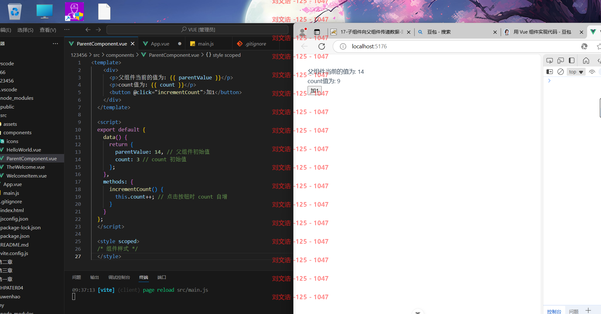
Task: Reload the localhost page
Action: 322,46
